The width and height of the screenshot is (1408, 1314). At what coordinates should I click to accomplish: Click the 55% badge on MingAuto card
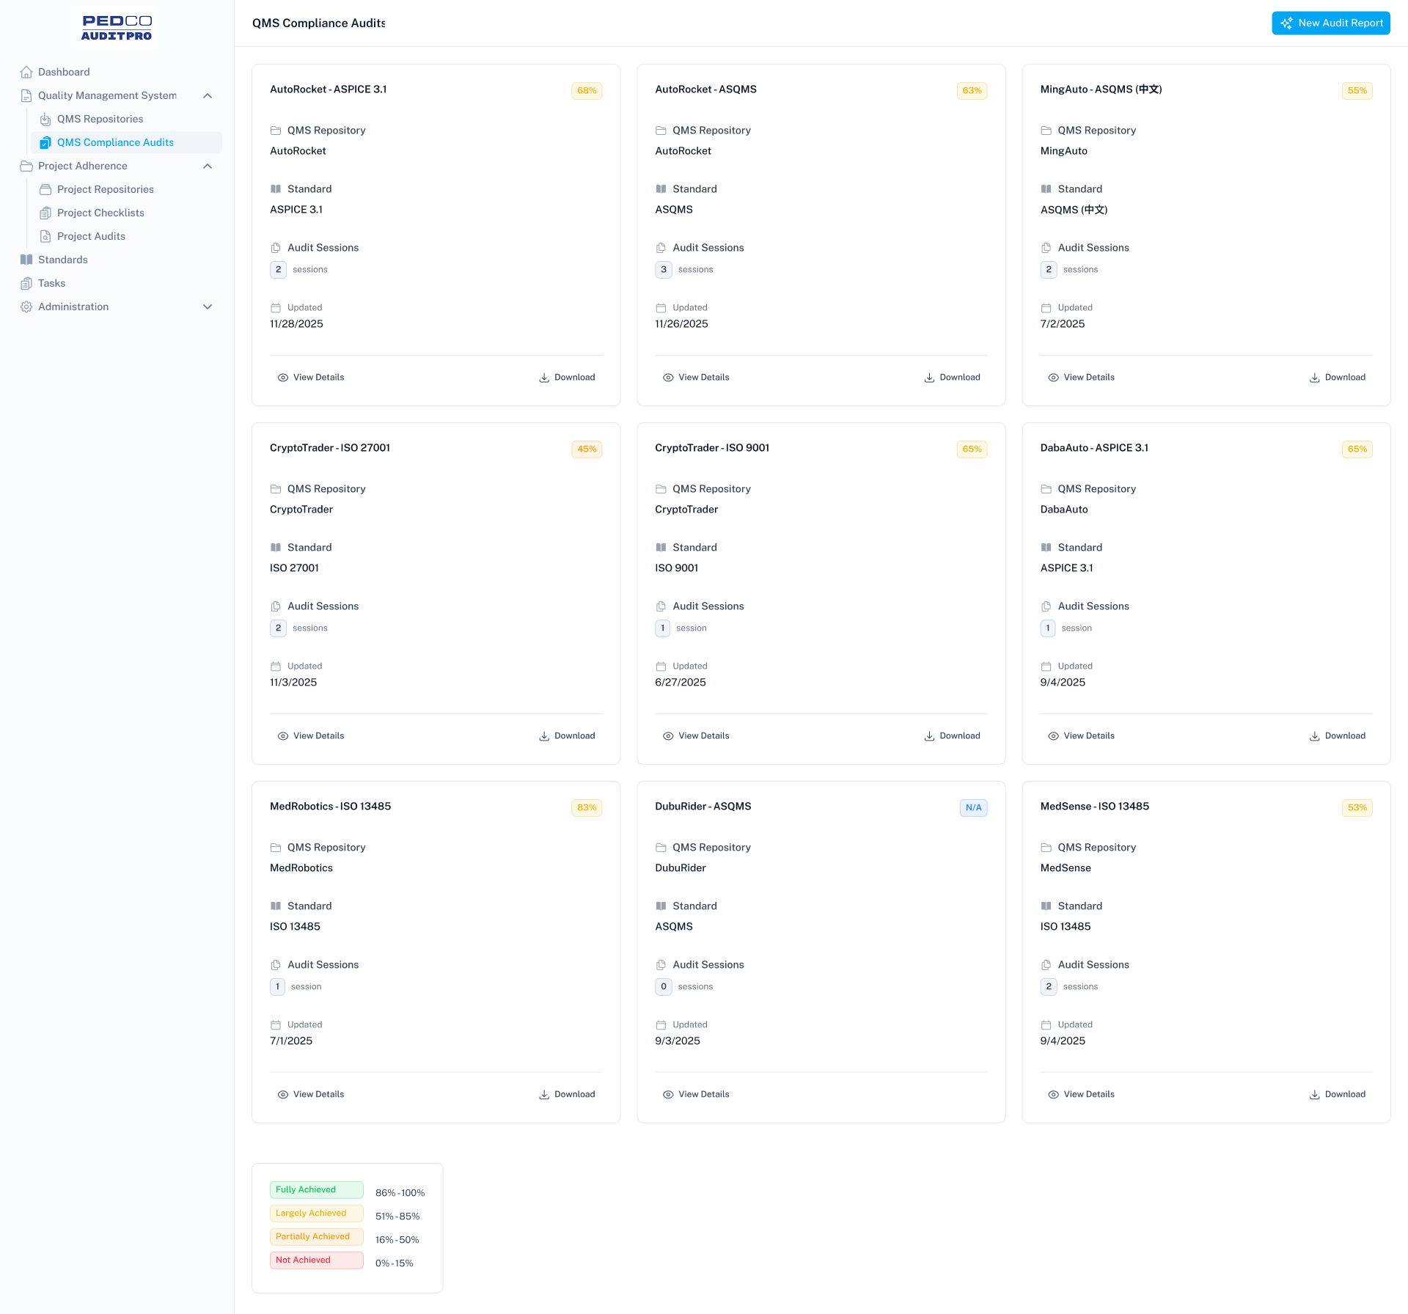[1357, 91]
